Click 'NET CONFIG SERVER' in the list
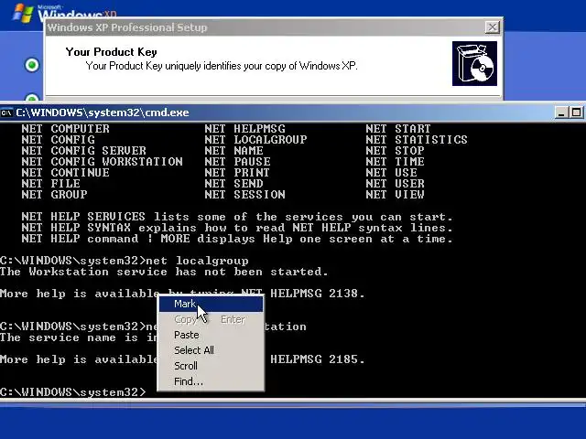This screenshot has width=586, height=439. coord(83,151)
